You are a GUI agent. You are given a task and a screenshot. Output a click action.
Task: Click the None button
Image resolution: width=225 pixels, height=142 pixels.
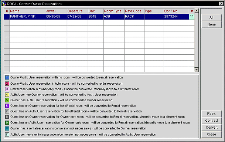click(211, 24)
